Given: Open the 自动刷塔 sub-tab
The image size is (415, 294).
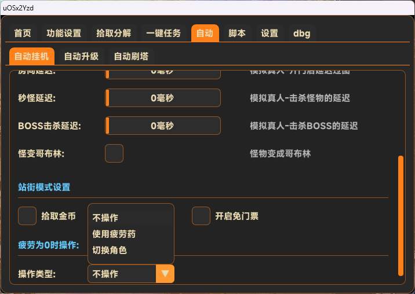Looking at the screenshot, I should click(x=131, y=57).
